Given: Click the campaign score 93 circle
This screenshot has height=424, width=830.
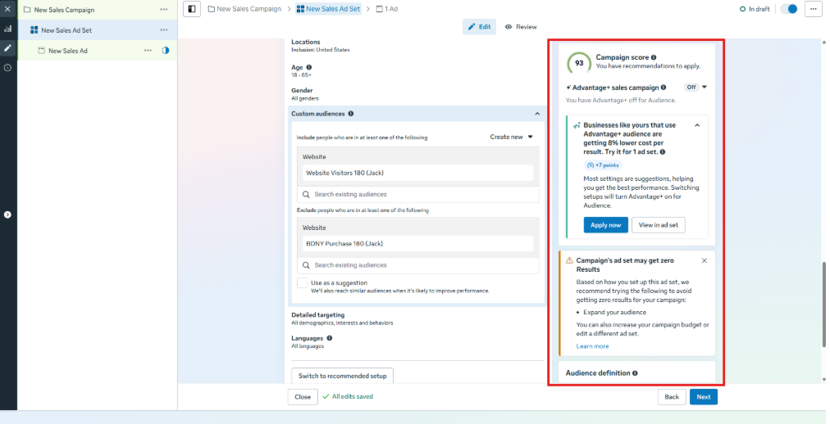Looking at the screenshot, I should [x=579, y=63].
